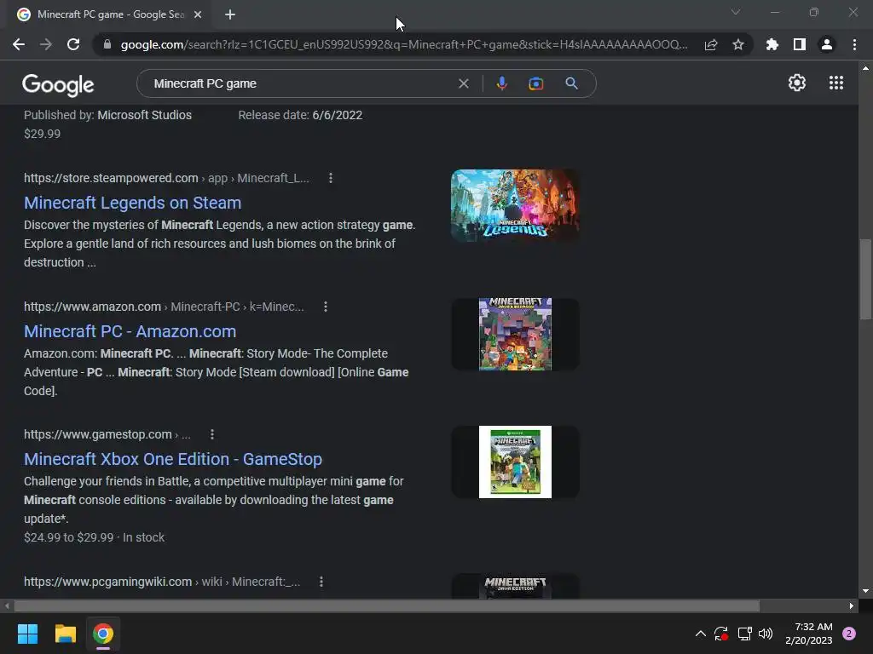Click 'Release date: 6/6/2022' text
The width and height of the screenshot is (873, 654).
click(x=300, y=115)
